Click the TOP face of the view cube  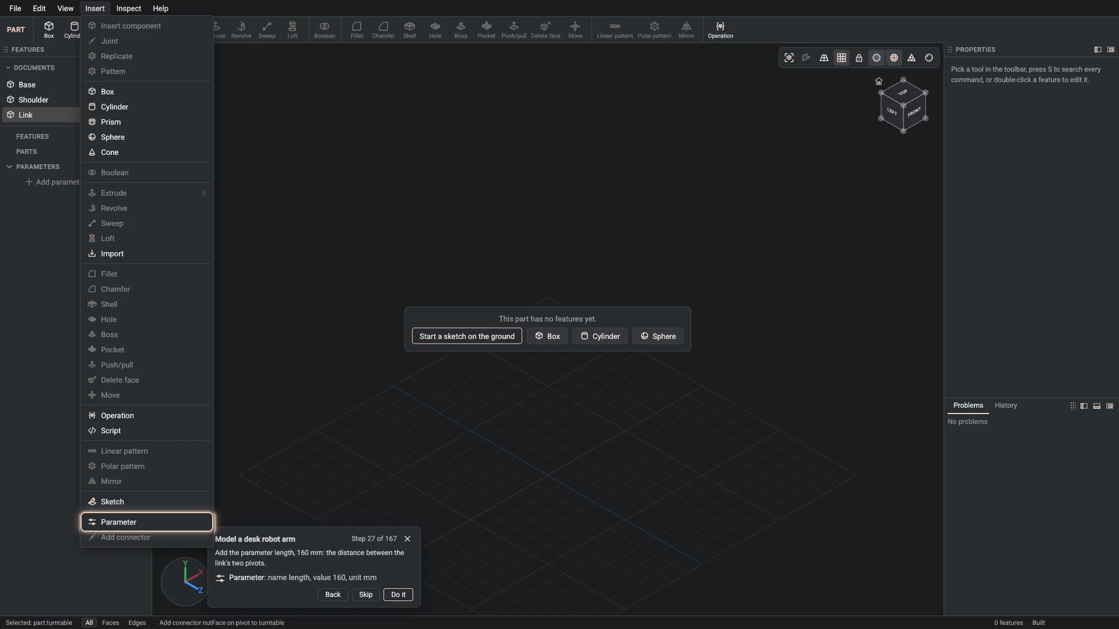pyautogui.click(x=903, y=93)
